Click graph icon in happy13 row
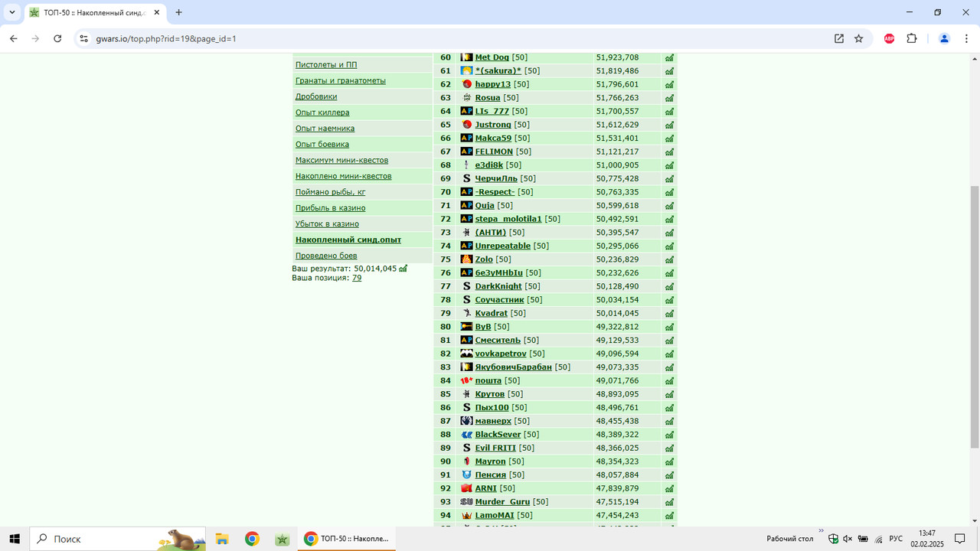This screenshot has width=980, height=551. [x=669, y=84]
